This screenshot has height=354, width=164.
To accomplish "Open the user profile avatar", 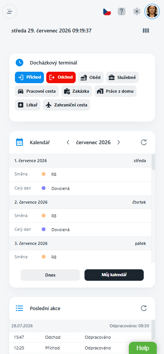I will tap(152, 11).
